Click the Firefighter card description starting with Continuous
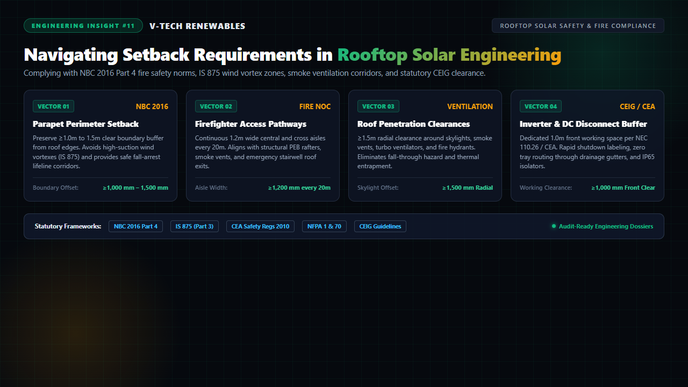The width and height of the screenshot is (688, 387). coord(263,152)
